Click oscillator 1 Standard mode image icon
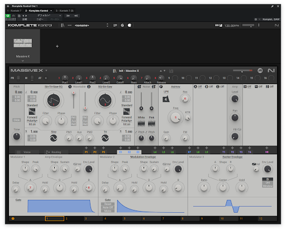Viewport: 286px width, 230px height. point(32,111)
